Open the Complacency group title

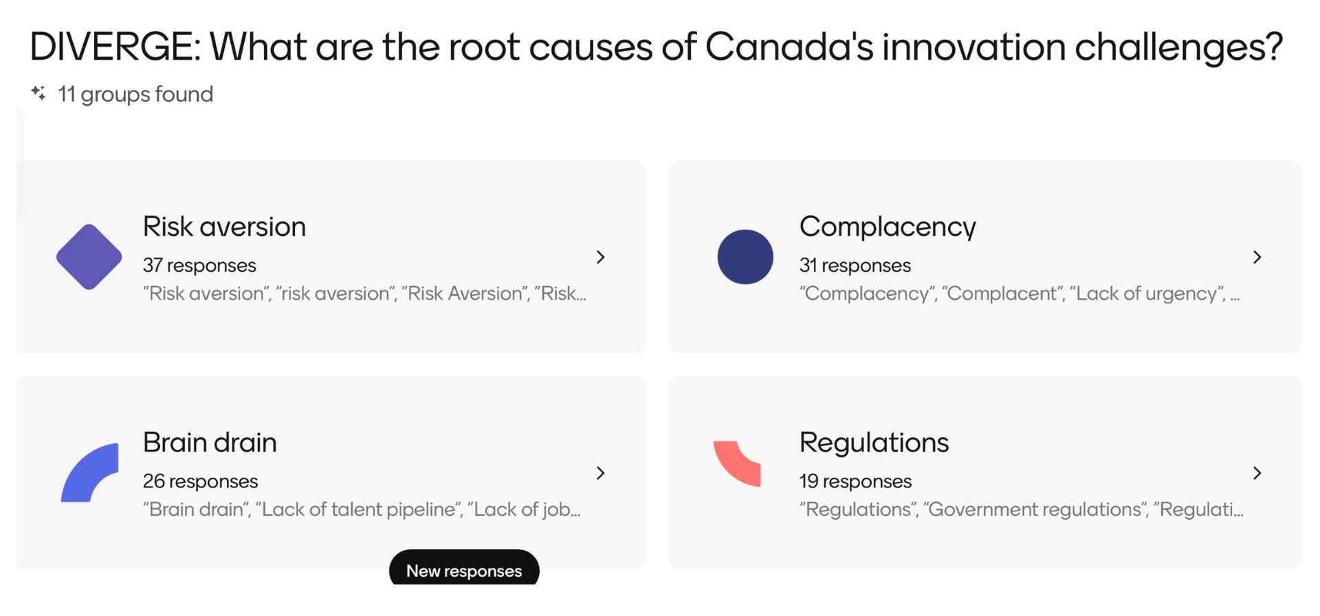[x=888, y=227]
